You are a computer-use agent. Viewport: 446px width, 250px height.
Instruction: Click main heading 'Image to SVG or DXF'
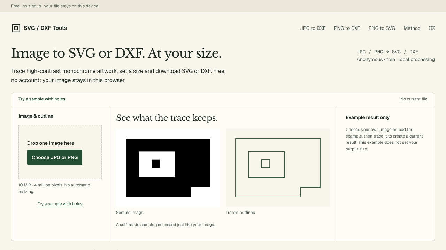[x=116, y=53]
